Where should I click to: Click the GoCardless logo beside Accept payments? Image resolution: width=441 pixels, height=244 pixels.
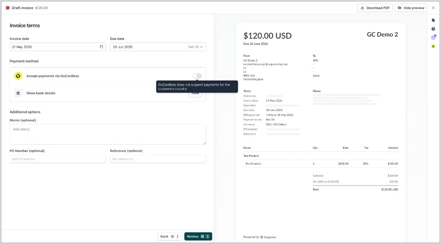click(x=18, y=76)
